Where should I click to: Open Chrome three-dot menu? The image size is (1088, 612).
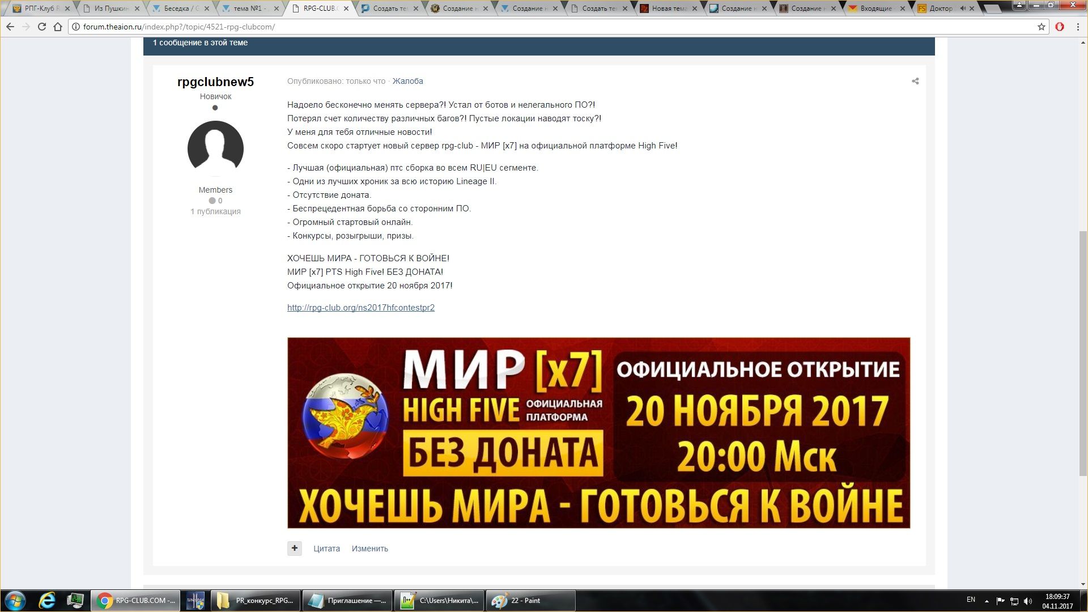coord(1078,27)
